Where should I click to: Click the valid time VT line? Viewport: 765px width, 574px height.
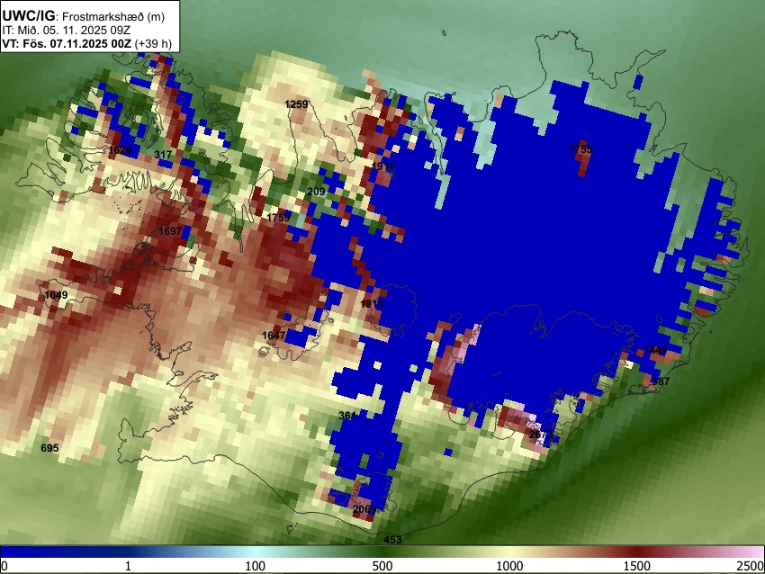86,43
